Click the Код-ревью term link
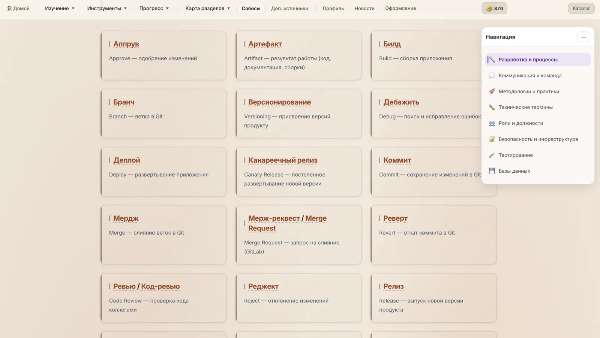Image resolution: width=600 pixels, height=338 pixels. 160,287
